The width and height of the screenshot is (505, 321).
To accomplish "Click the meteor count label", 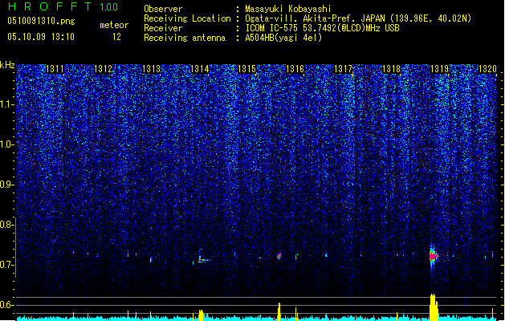I will click(114, 25).
